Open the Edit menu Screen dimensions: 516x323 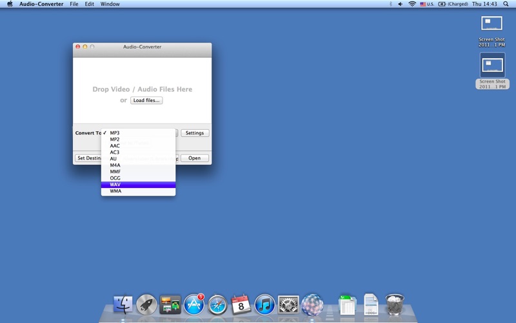(x=89, y=4)
